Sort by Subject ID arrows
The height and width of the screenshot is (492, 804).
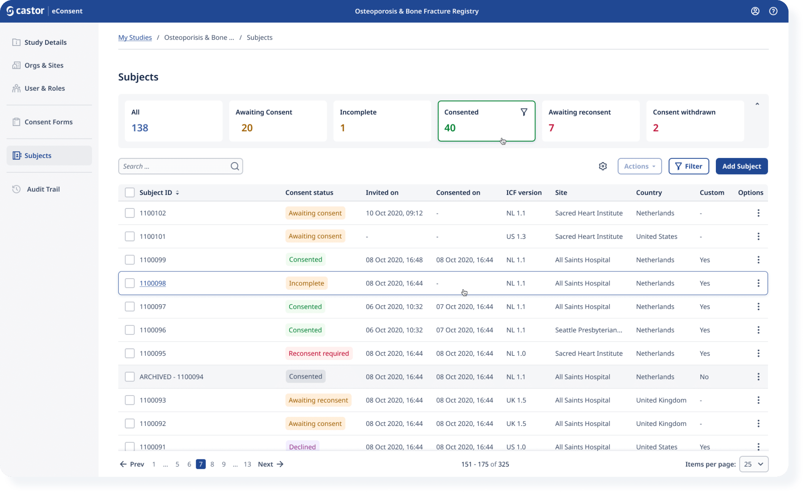pyautogui.click(x=177, y=193)
